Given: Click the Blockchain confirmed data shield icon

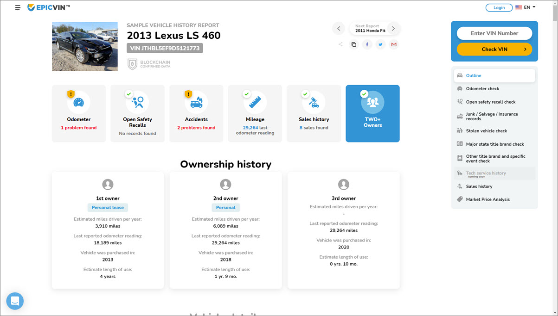Looking at the screenshot, I should click(x=132, y=64).
